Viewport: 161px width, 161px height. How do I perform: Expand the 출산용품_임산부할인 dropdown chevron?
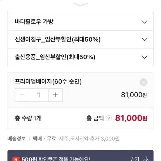point(144,57)
